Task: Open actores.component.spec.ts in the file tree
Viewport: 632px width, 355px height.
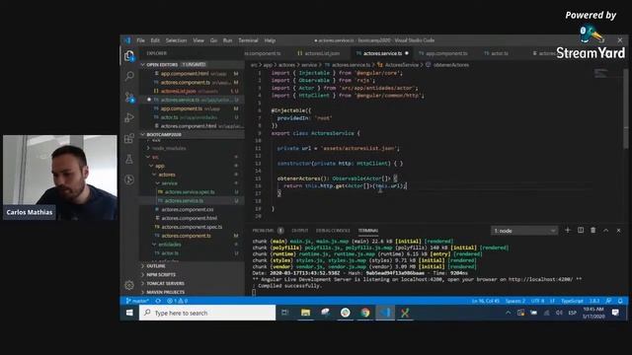Action: (x=192, y=227)
